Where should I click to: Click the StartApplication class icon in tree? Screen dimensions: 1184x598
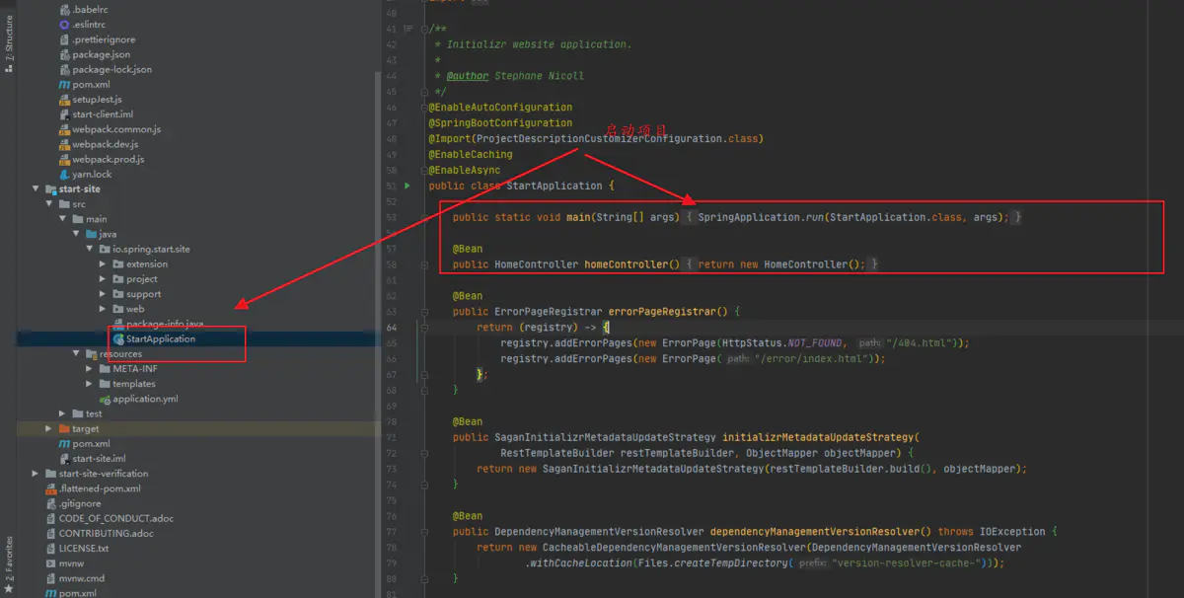click(x=118, y=338)
